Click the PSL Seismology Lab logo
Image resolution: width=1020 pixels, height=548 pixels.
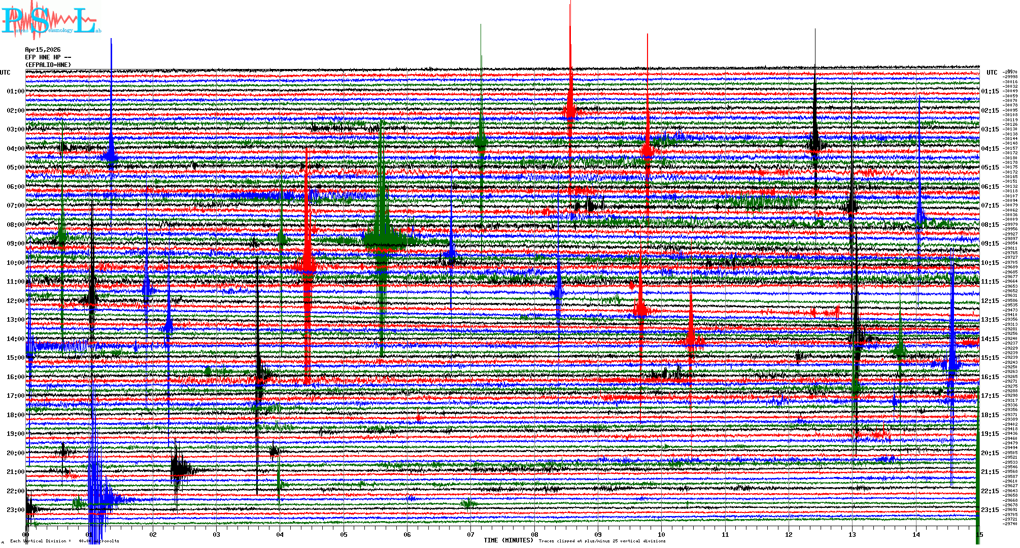pos(51,20)
